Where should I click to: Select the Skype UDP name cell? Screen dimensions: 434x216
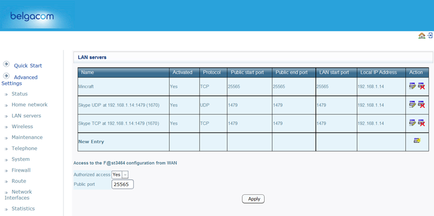point(124,105)
